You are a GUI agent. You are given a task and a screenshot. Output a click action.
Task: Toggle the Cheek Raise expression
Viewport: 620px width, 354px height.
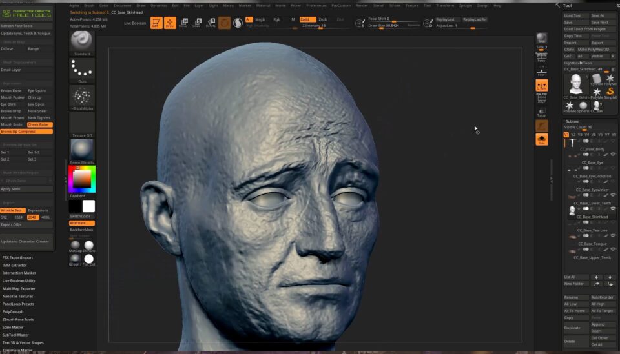39,124
